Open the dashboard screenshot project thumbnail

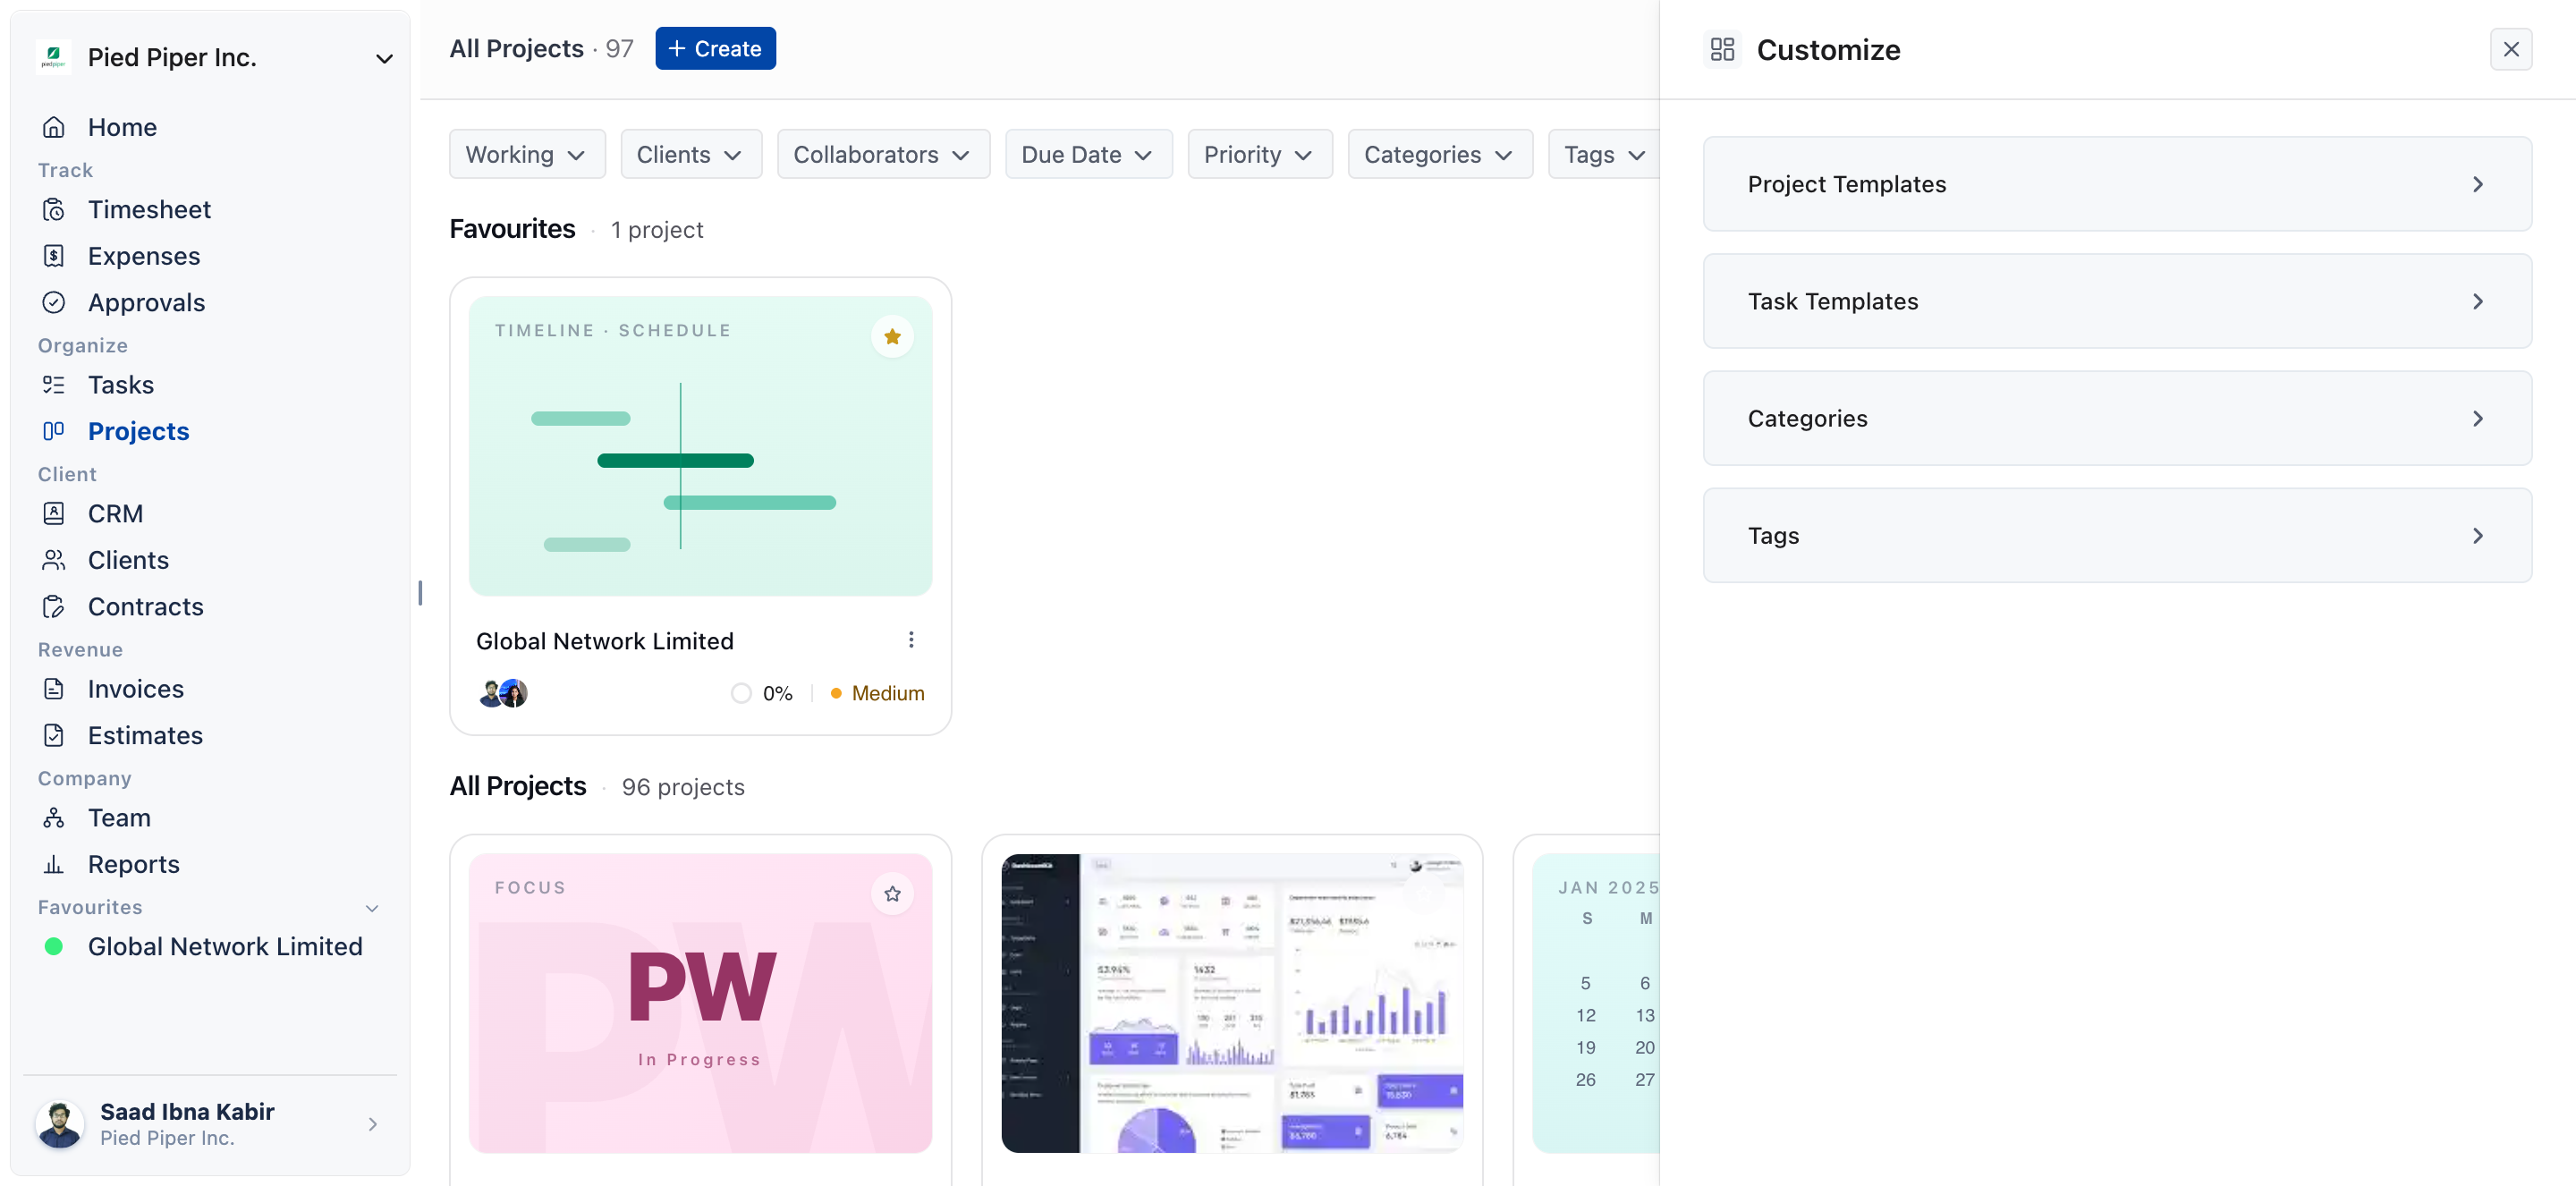(1231, 1003)
